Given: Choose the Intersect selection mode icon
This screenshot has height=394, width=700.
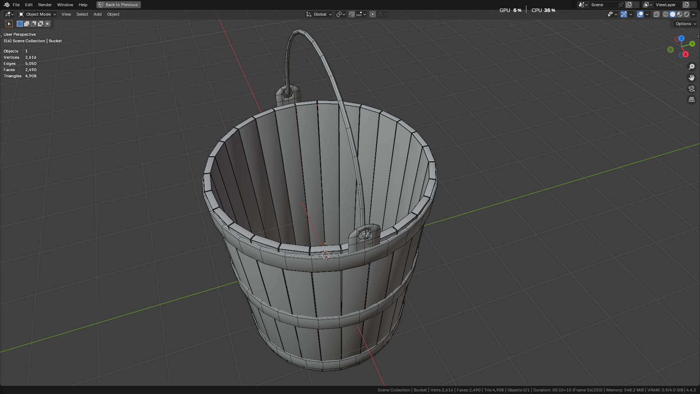Looking at the screenshot, I should click(x=47, y=24).
